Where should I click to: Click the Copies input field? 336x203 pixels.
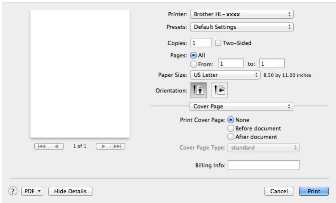coord(201,43)
